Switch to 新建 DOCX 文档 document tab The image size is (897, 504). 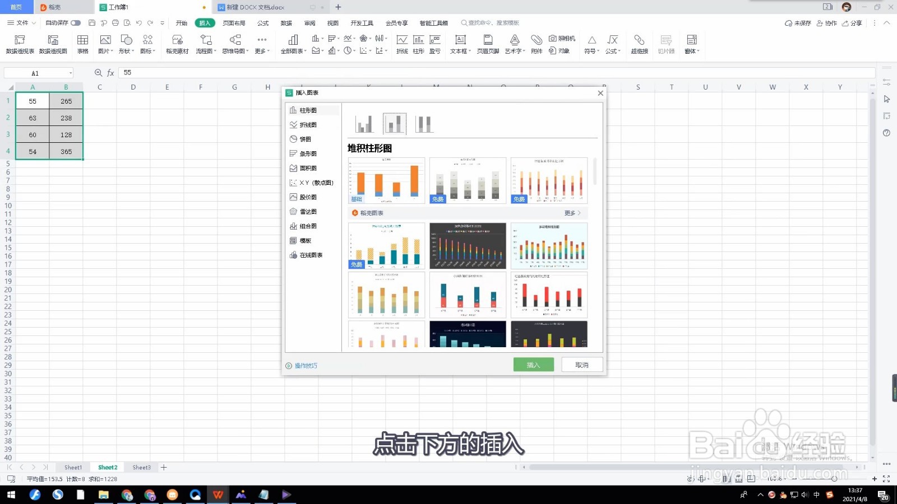tap(256, 7)
